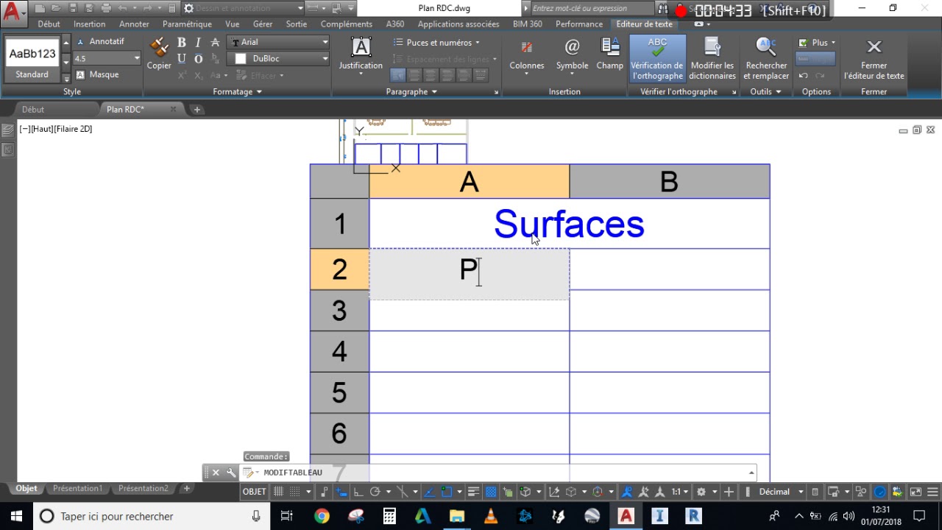This screenshot has width=942, height=530.
Task: Switch to the Présentation2 layout tab
Action: coord(143,488)
